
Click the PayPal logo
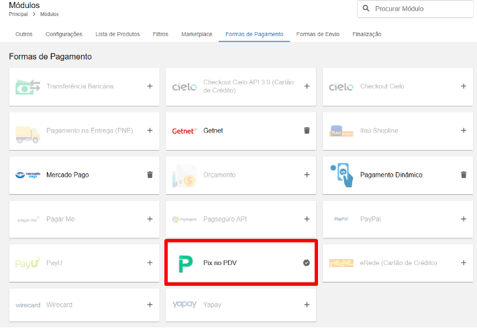(x=341, y=219)
